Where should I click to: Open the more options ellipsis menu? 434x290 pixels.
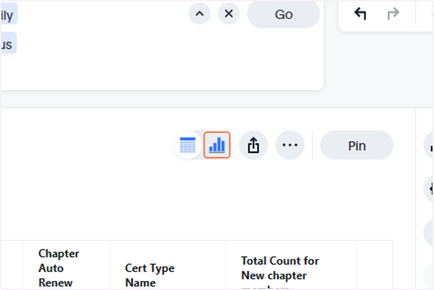coord(290,145)
